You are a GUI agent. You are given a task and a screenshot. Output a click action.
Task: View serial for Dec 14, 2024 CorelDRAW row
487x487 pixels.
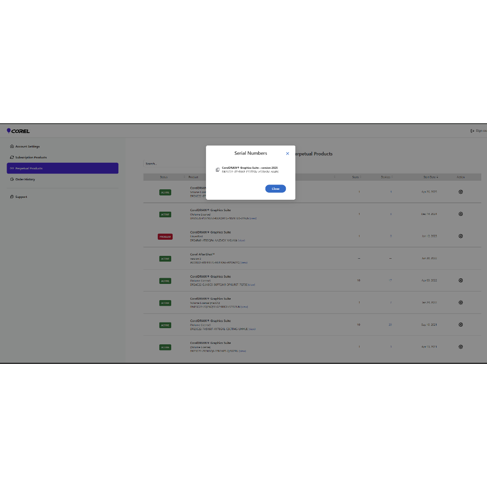coord(253,218)
